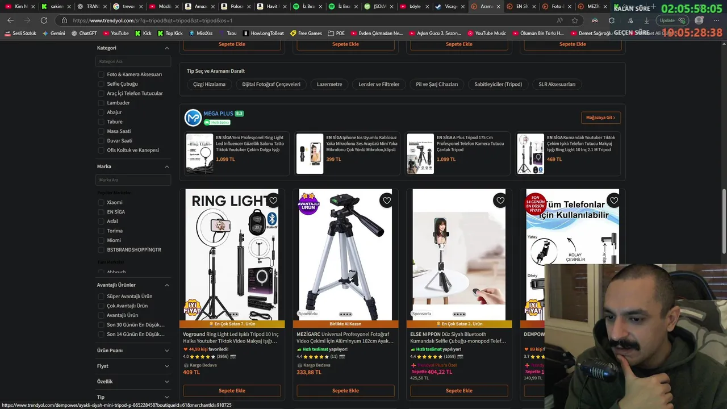
Task: Collapse the Marka filter section
Action: click(167, 166)
